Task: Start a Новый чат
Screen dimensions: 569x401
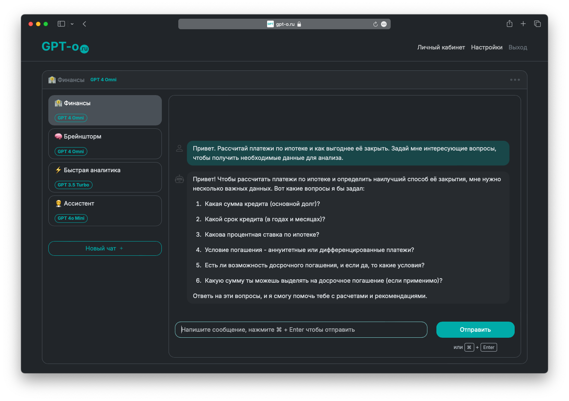Action: tap(105, 249)
